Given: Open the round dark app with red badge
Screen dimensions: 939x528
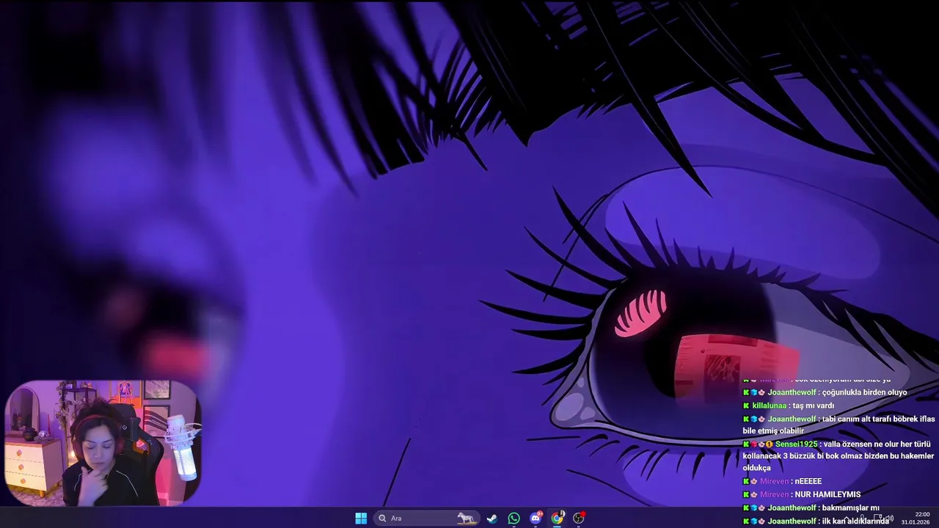Looking at the screenshot, I should [579, 518].
